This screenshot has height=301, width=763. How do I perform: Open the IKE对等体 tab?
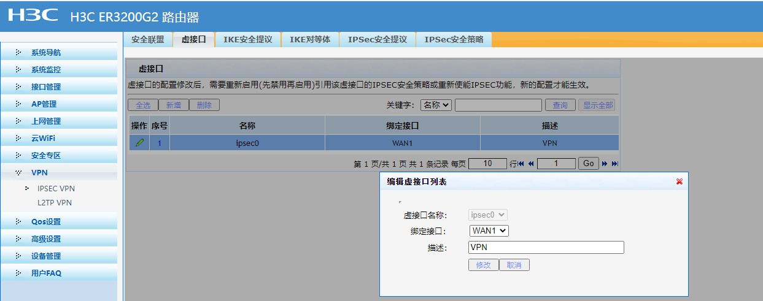pyautogui.click(x=310, y=39)
